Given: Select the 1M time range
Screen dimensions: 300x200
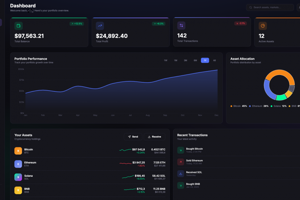Looking at the screenshot, I should click(176, 60).
